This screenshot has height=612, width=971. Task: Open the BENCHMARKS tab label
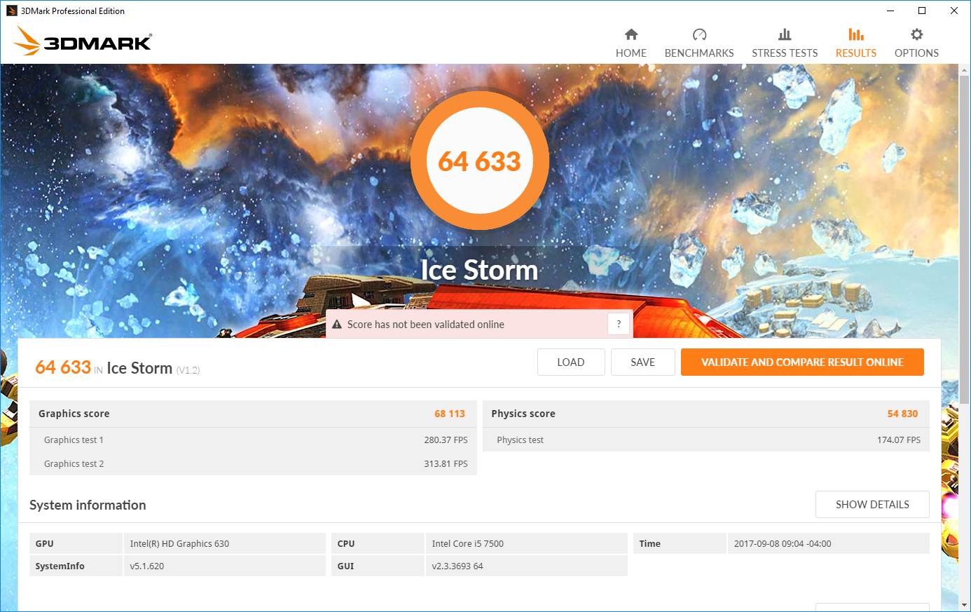pos(699,53)
